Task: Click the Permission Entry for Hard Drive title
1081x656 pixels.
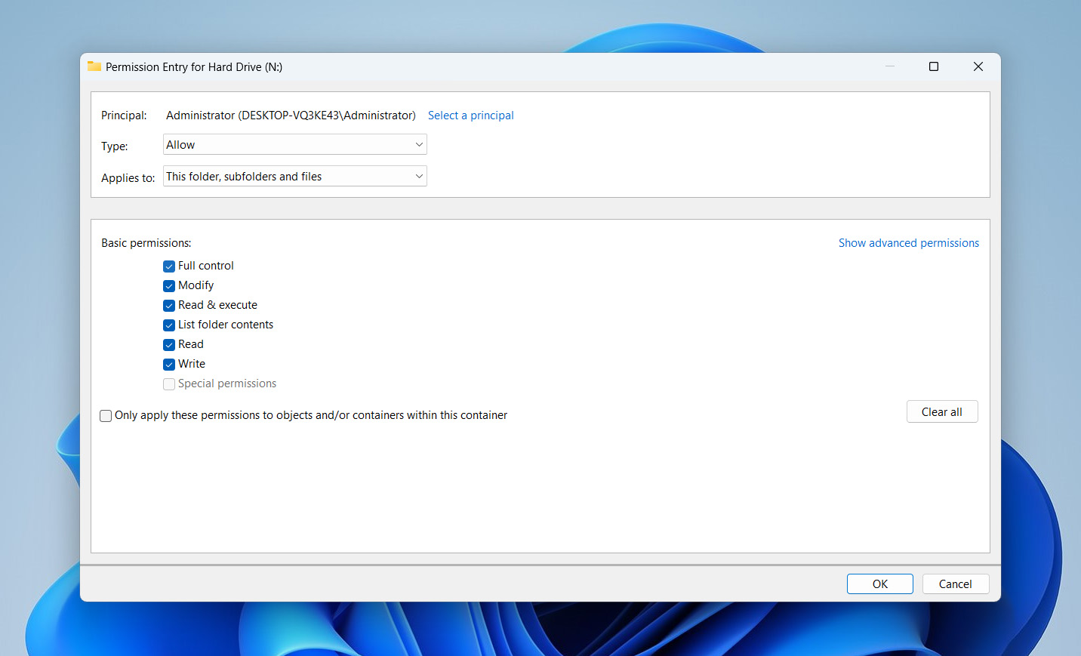Action: click(194, 67)
